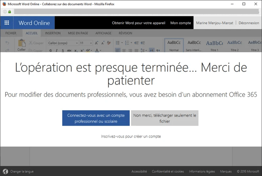Click the Copier button

(x=36, y=50)
